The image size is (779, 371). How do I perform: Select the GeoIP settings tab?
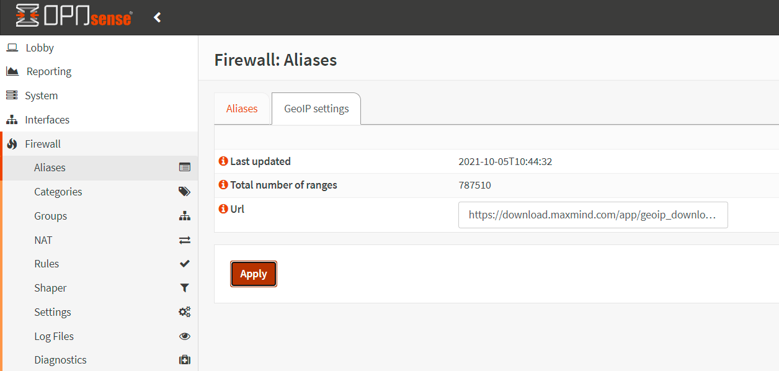[316, 109]
